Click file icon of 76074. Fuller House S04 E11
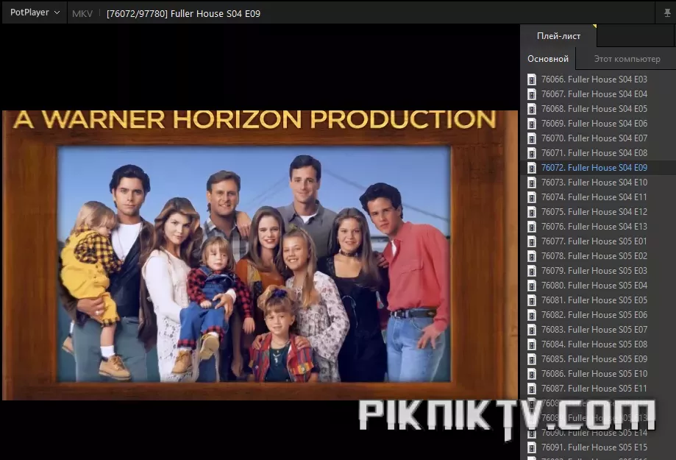The height and width of the screenshot is (460, 676). tap(532, 197)
